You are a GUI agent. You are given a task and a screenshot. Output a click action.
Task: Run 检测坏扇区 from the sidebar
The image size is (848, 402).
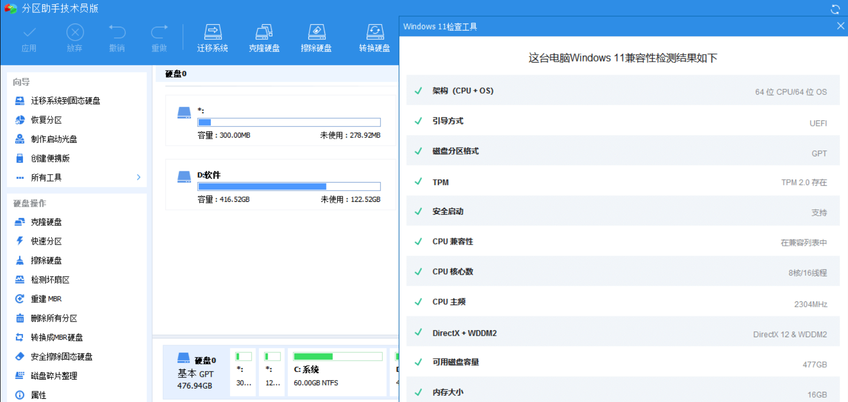[50, 280]
